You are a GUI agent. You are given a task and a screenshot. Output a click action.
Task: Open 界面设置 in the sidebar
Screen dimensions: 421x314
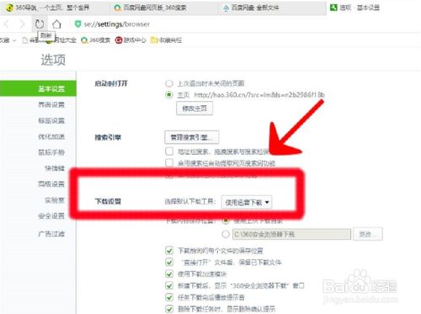tap(51, 104)
